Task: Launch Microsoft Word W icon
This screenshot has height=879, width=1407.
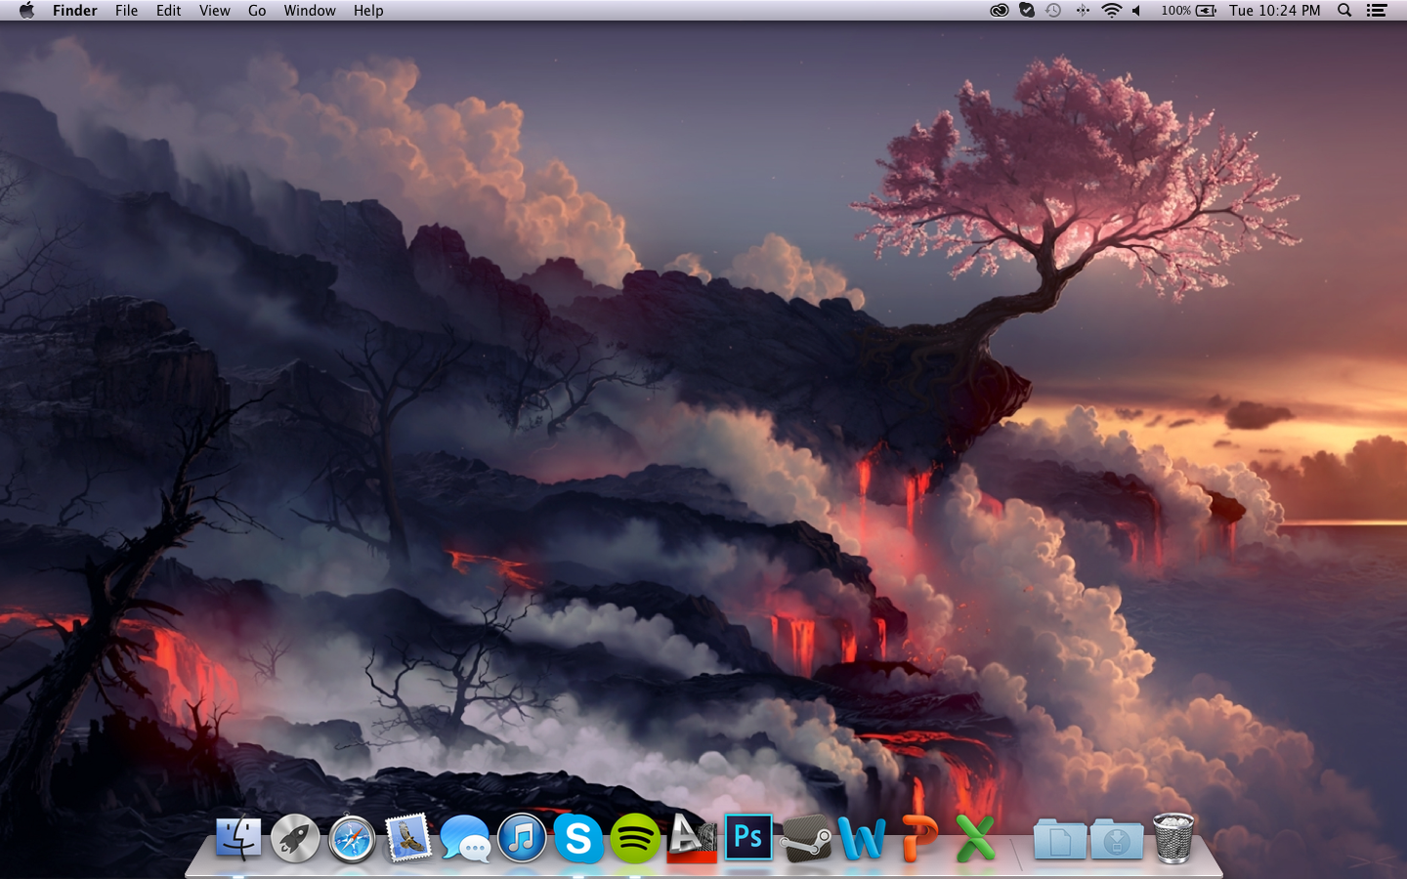Action: [862, 838]
